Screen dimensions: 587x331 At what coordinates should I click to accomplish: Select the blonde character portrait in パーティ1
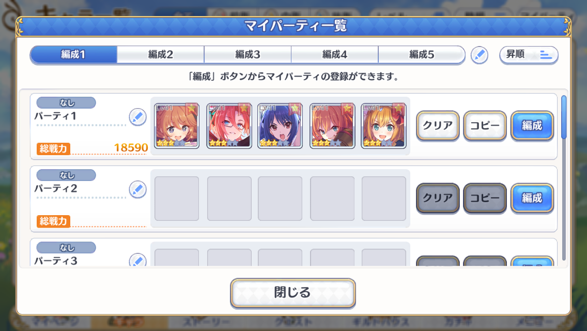pyautogui.click(x=384, y=126)
